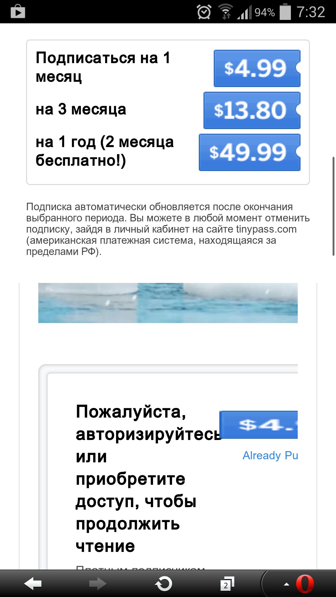
Task: Reload the page with refresh icon
Action: (x=163, y=584)
